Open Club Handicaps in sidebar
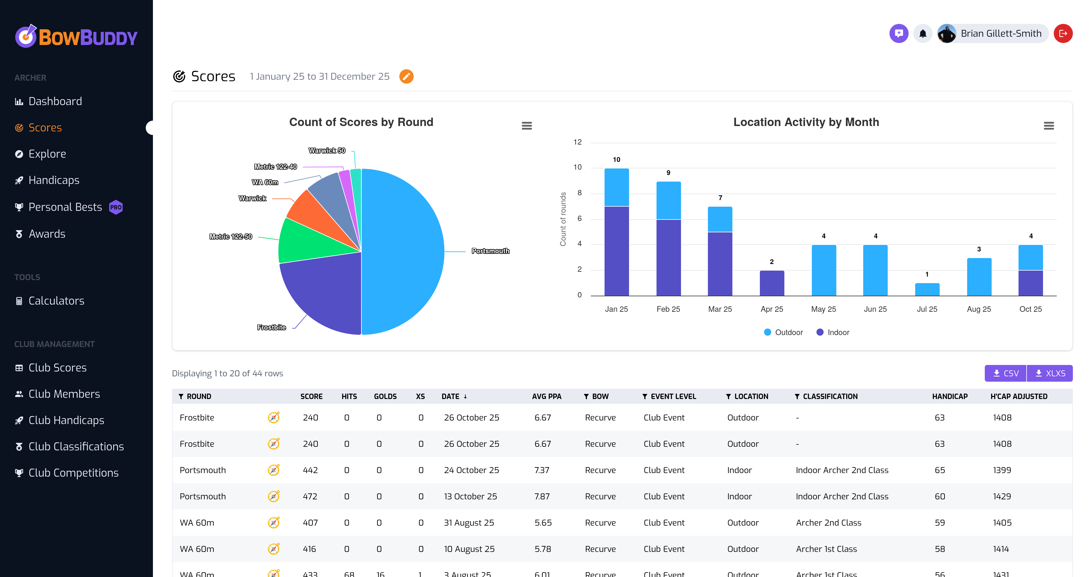Screen dimensions: 1092x577 pyautogui.click(x=66, y=420)
